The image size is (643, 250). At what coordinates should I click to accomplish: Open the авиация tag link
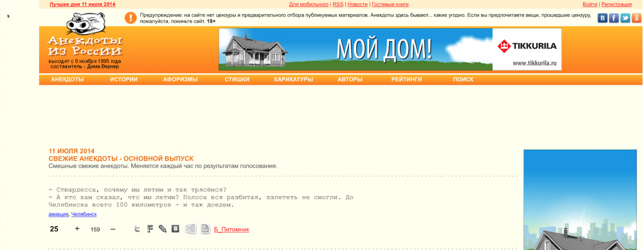(x=59, y=215)
